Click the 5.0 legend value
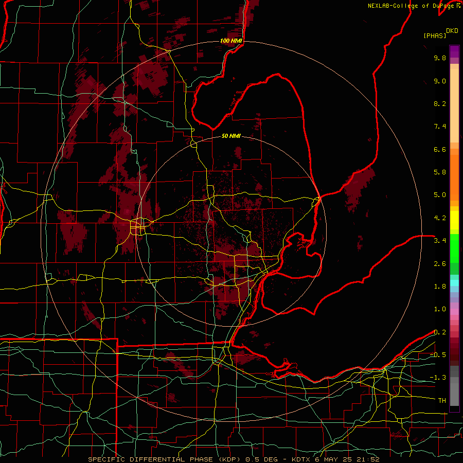The width and height of the screenshot is (463, 463). 440,195
